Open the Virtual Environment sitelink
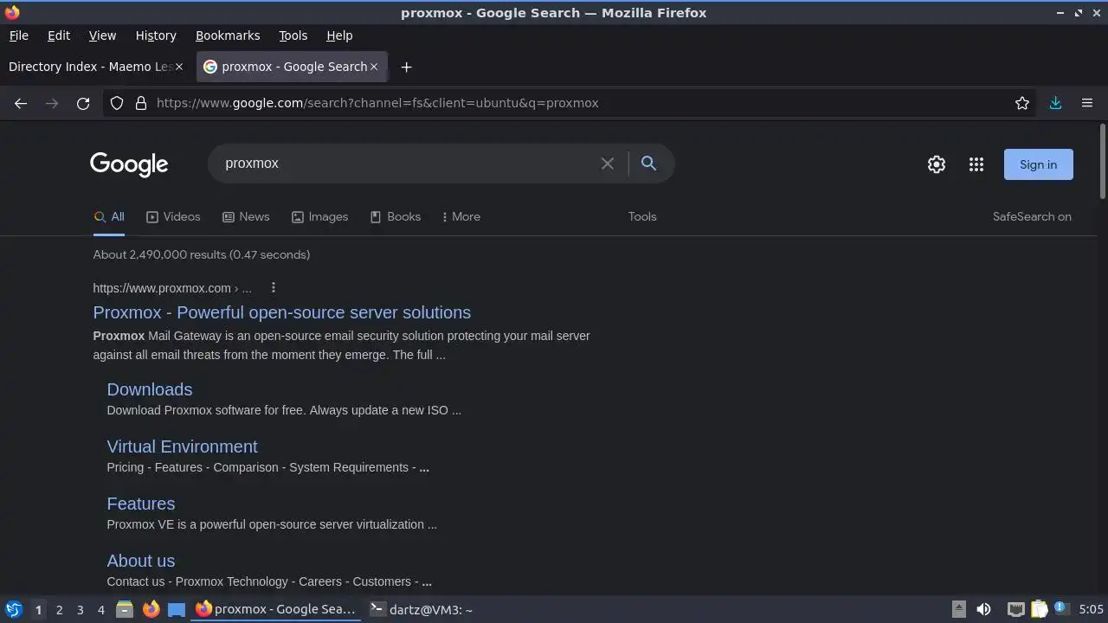The height and width of the screenshot is (623, 1108). click(x=182, y=446)
